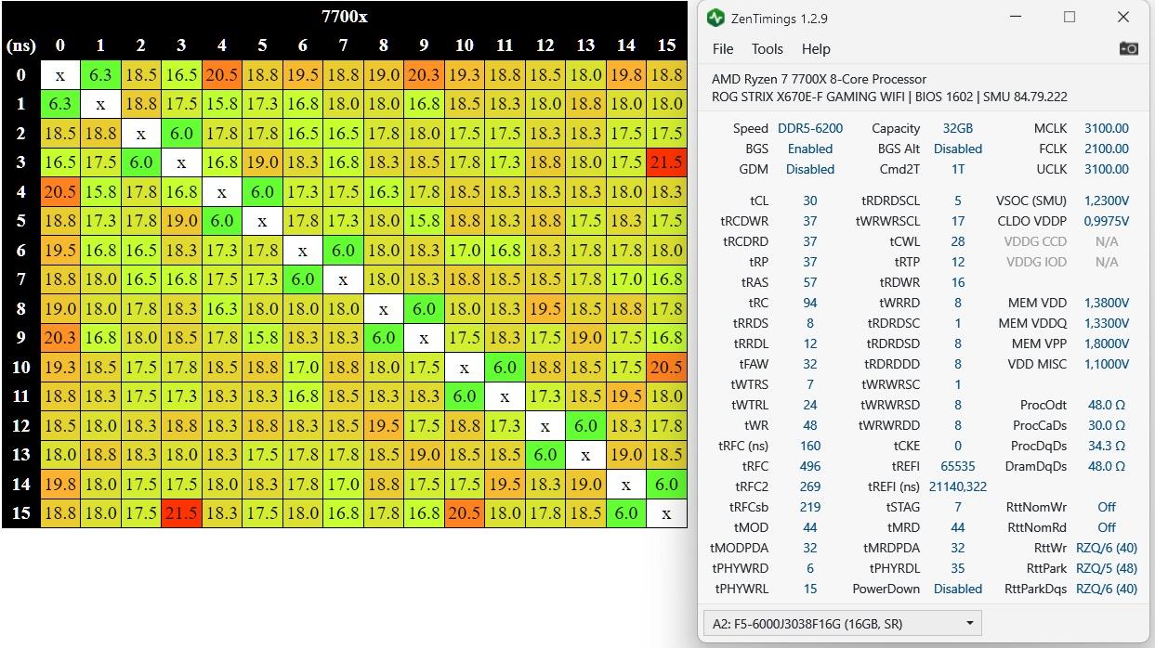
Task: Select the (ns) corner header of the latency table
Action: click(x=20, y=45)
